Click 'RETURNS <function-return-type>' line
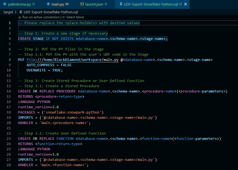Image resolution: width=238 pixels, height=170 pixels. click(x=50, y=144)
